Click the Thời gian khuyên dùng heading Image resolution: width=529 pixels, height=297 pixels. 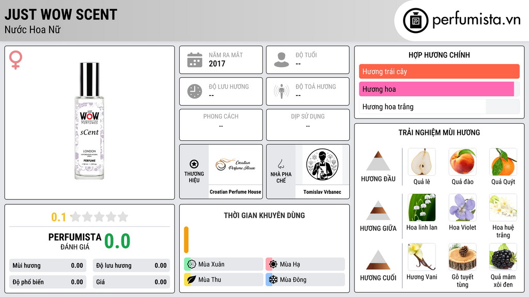(264, 215)
